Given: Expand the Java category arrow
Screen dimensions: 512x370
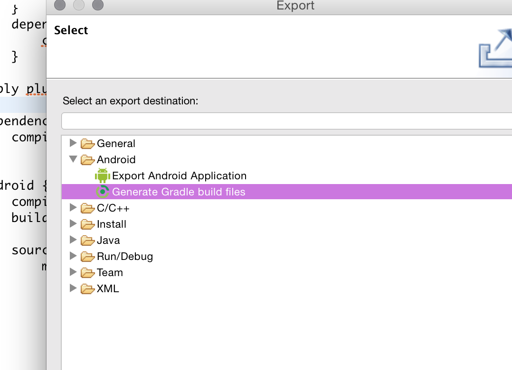Looking at the screenshot, I should point(73,240).
